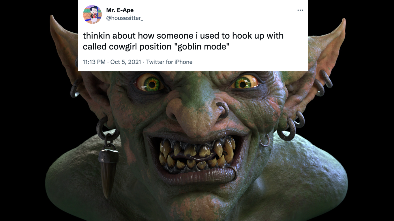Click the Twitter for iPhone source link
The image size is (394, 221).
(x=170, y=62)
